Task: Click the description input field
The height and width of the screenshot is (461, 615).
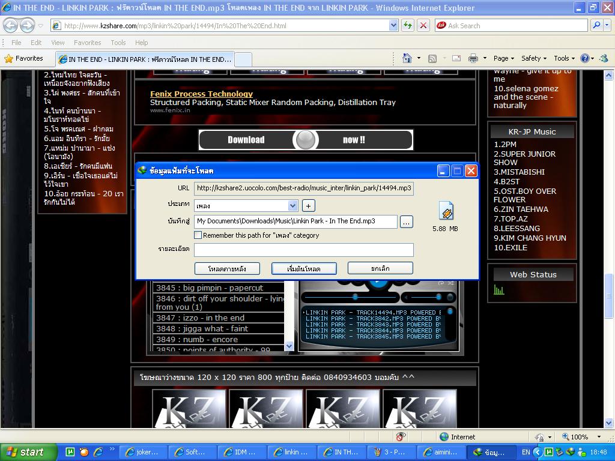Action: pos(304,250)
